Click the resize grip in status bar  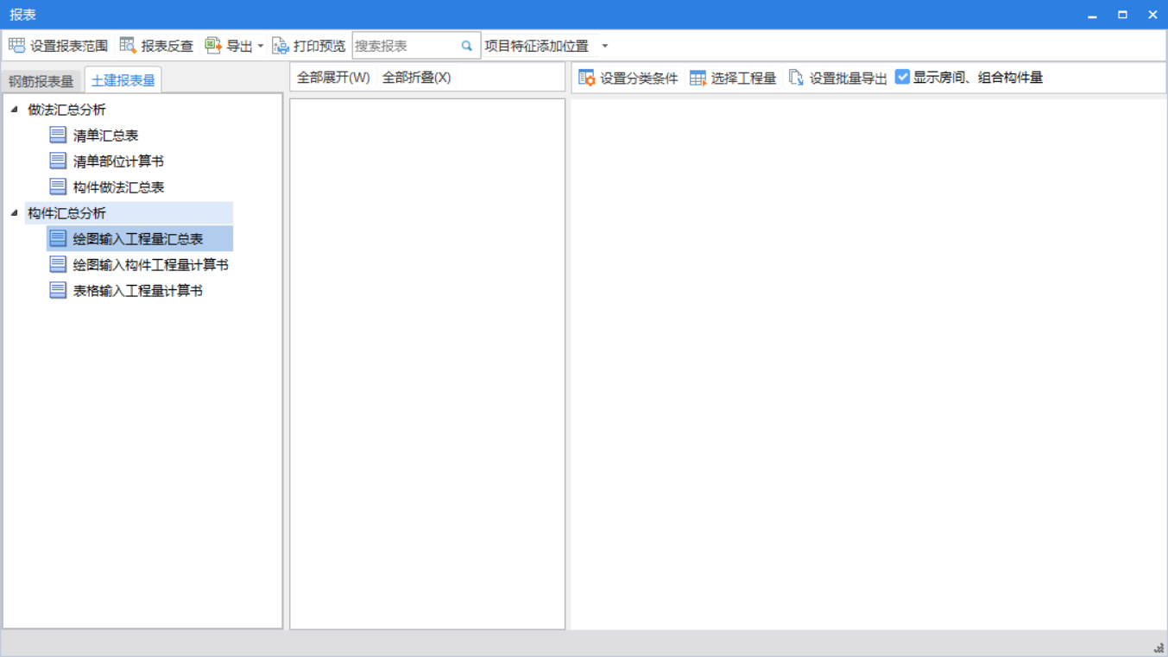click(1159, 648)
